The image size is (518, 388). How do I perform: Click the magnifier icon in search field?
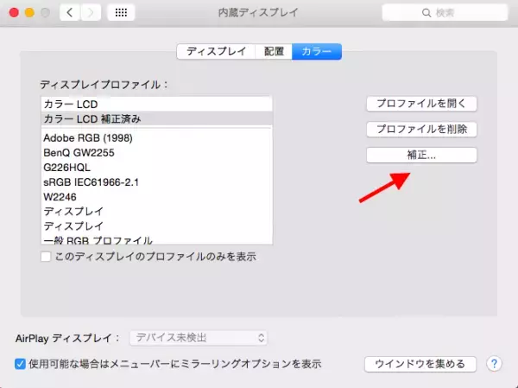(x=426, y=13)
